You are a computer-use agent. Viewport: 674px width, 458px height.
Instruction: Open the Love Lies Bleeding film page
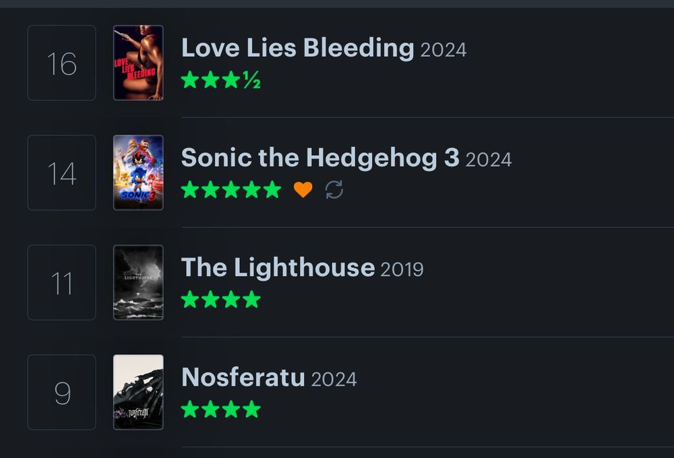click(297, 47)
